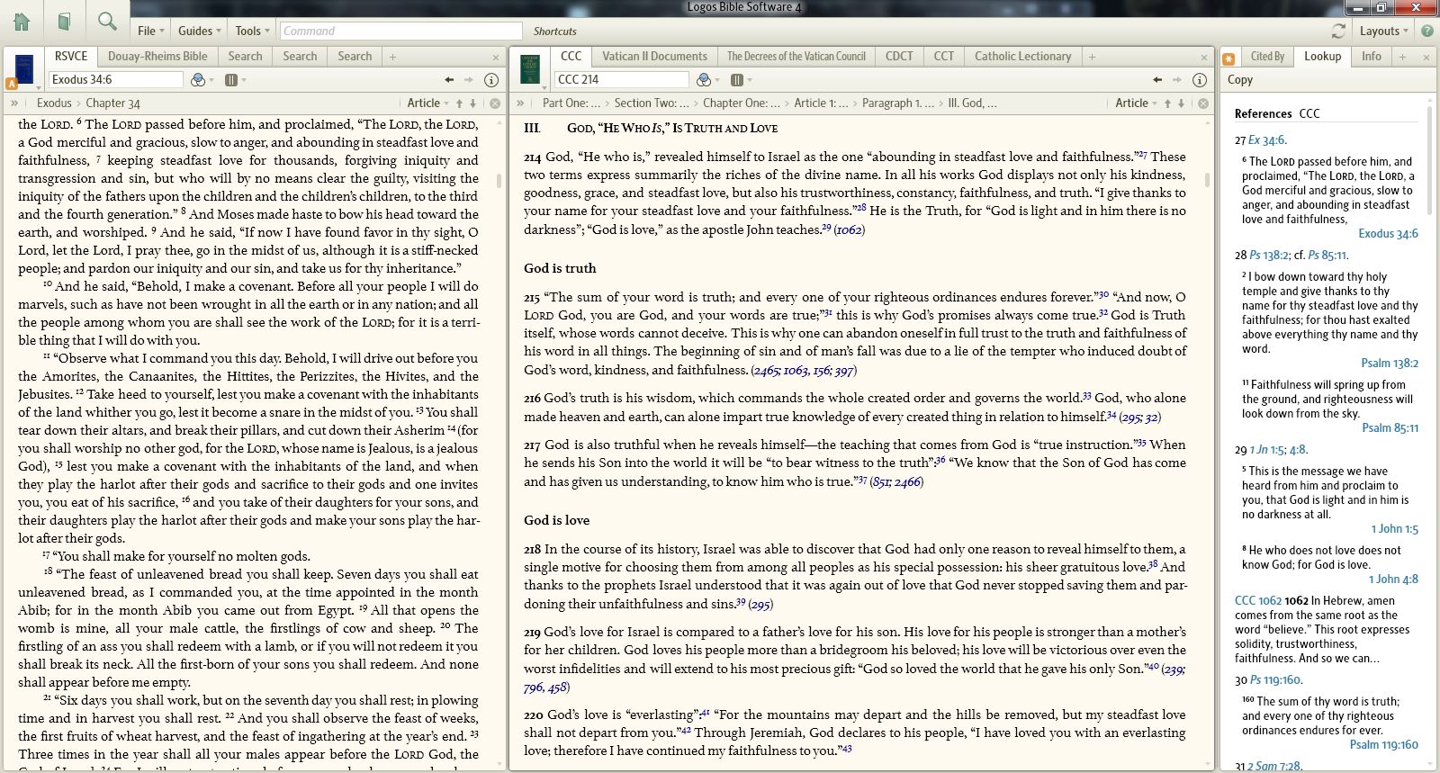Click the next article down arrow in RSVCE panel
This screenshot has height=773, width=1440.
point(473,103)
